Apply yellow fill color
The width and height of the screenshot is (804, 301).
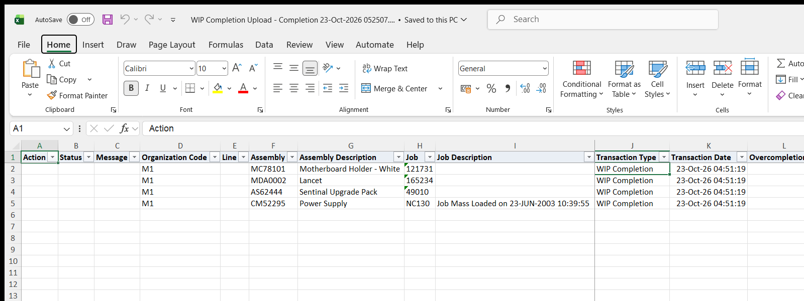point(218,88)
